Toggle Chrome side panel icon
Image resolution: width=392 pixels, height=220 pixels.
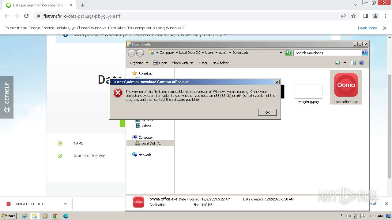tap(365, 16)
